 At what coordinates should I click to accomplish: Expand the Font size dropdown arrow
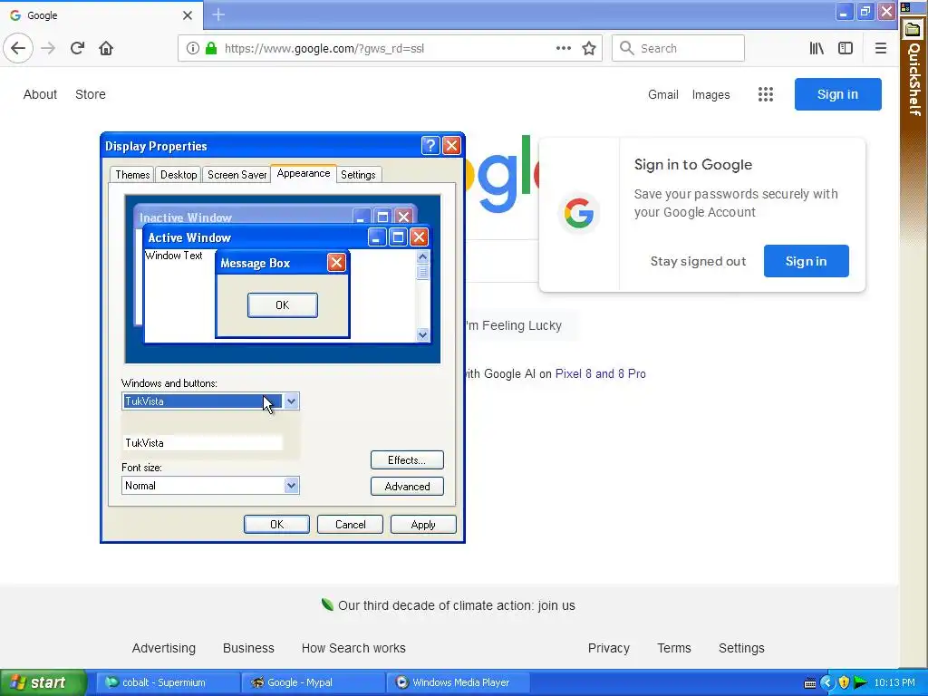coord(291,486)
